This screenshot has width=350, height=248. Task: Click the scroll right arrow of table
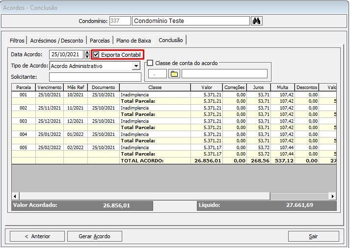(333, 196)
